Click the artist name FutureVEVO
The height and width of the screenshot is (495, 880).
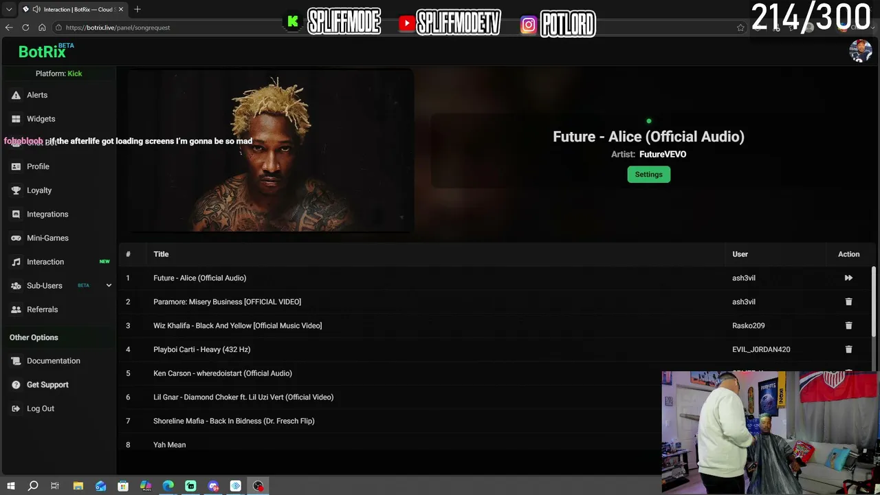tap(663, 154)
